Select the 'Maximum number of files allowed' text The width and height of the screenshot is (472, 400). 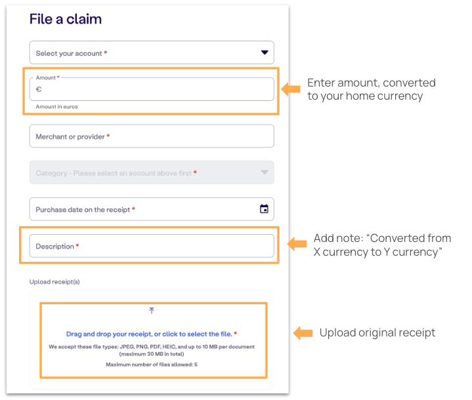pos(152,365)
